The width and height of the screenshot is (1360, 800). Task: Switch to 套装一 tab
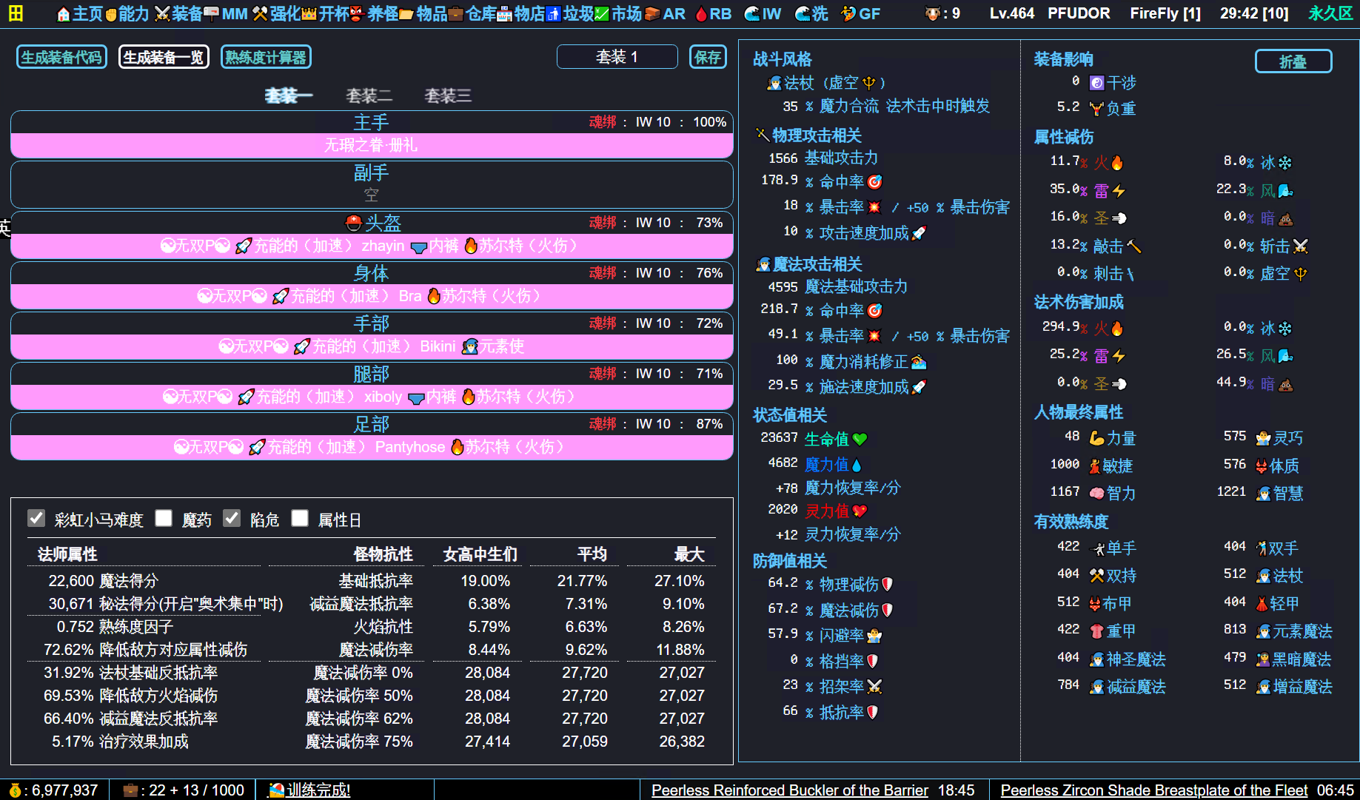tap(289, 95)
